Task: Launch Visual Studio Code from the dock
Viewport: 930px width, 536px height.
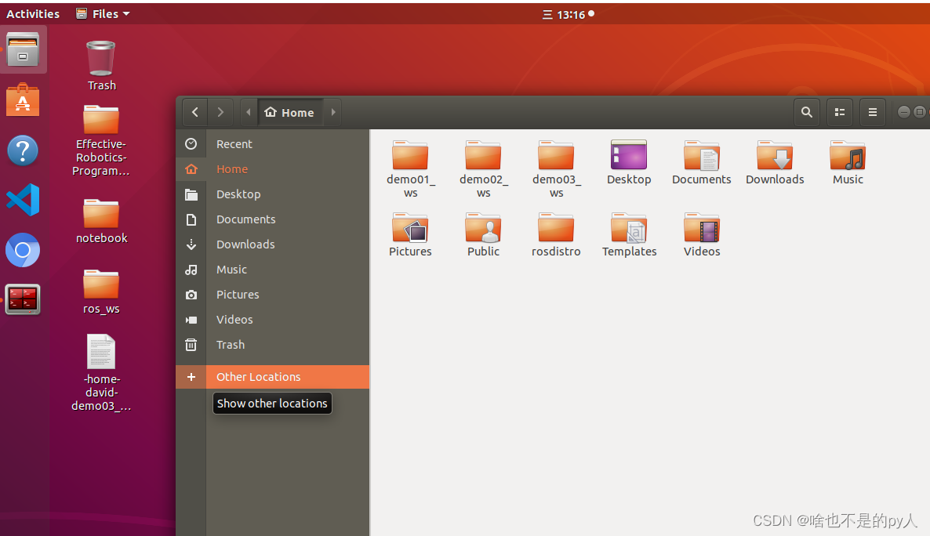Action: 23,200
